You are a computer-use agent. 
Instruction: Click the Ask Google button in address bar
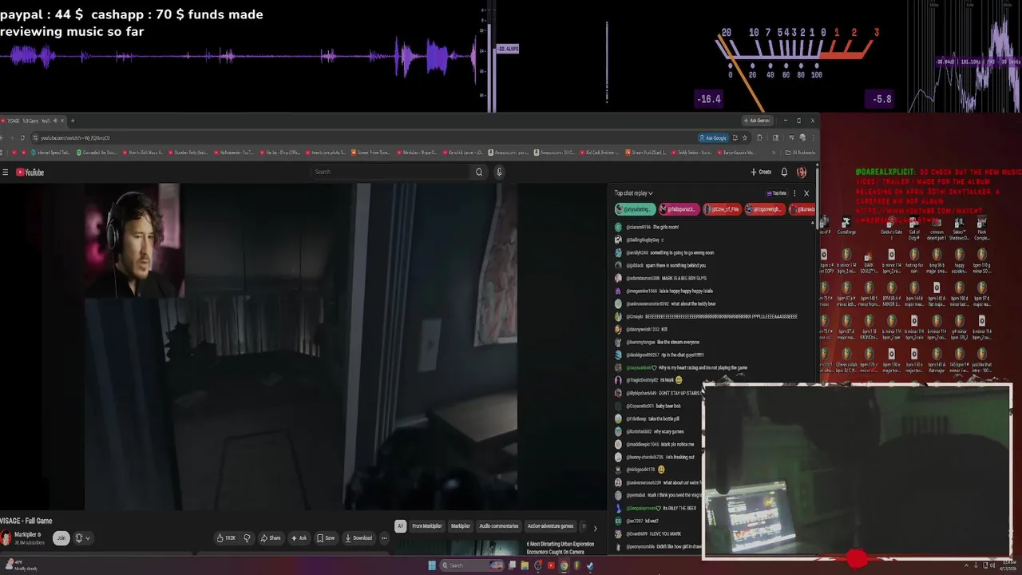pyautogui.click(x=713, y=138)
